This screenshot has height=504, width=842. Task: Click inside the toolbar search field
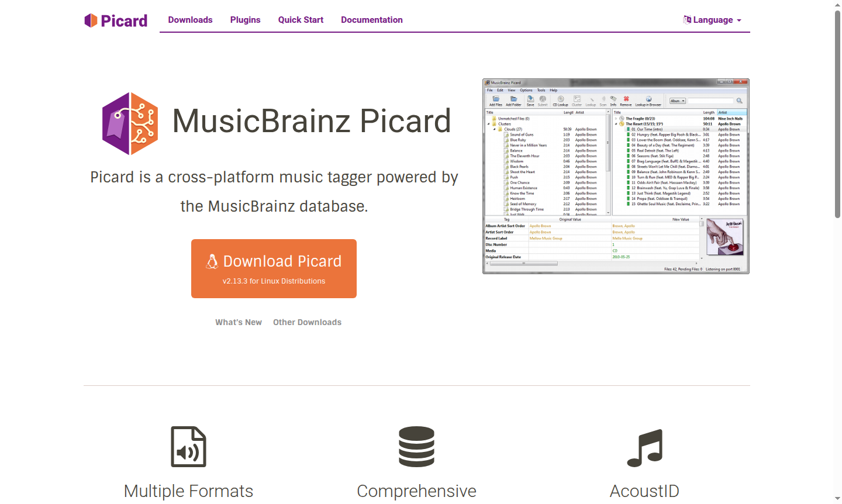point(710,100)
